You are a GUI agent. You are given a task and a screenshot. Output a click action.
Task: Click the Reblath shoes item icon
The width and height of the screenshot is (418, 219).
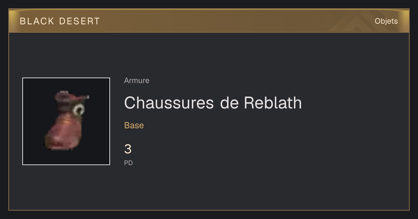tap(66, 121)
